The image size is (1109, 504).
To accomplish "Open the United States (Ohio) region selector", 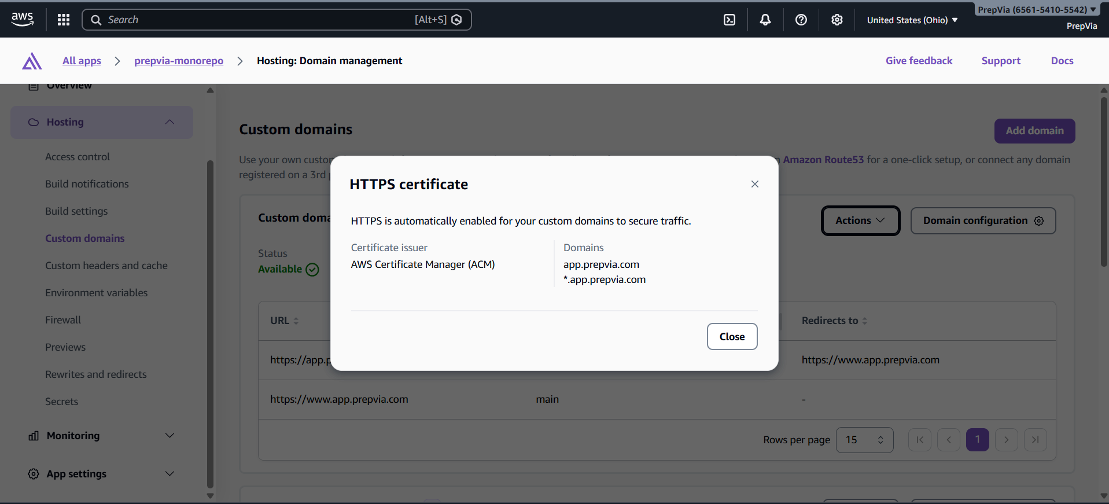I will click(912, 20).
